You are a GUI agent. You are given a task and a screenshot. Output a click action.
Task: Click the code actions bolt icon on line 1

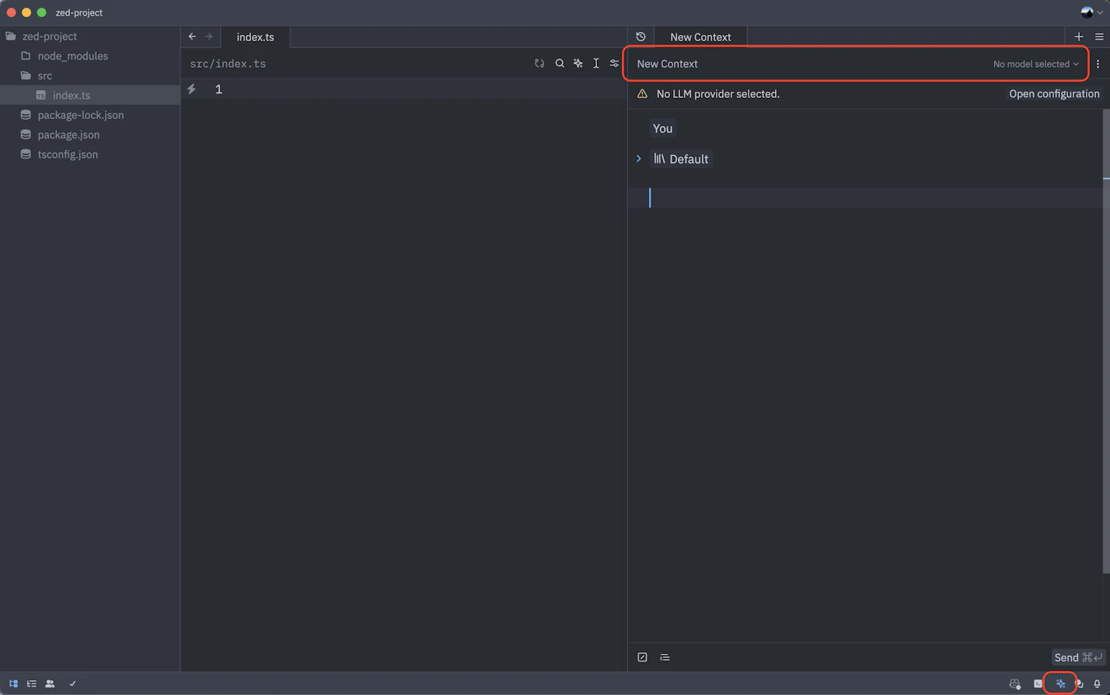click(192, 89)
